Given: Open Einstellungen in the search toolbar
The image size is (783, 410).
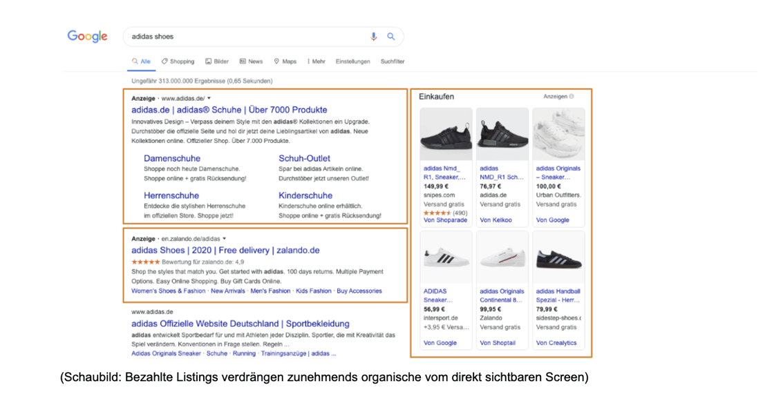Looking at the screenshot, I should (352, 61).
